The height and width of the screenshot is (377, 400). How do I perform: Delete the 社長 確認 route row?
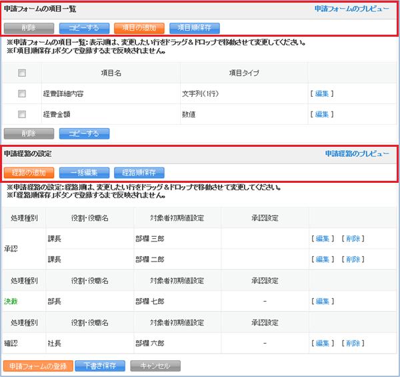point(353,343)
